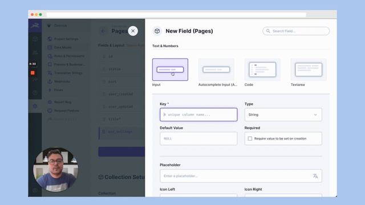Open Project Settings in the navigation
This screenshot has width=365, height=205.
[66, 39]
